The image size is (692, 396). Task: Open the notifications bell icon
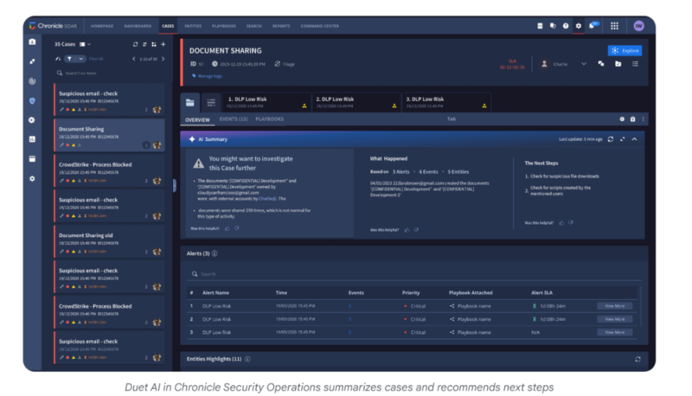tap(592, 26)
